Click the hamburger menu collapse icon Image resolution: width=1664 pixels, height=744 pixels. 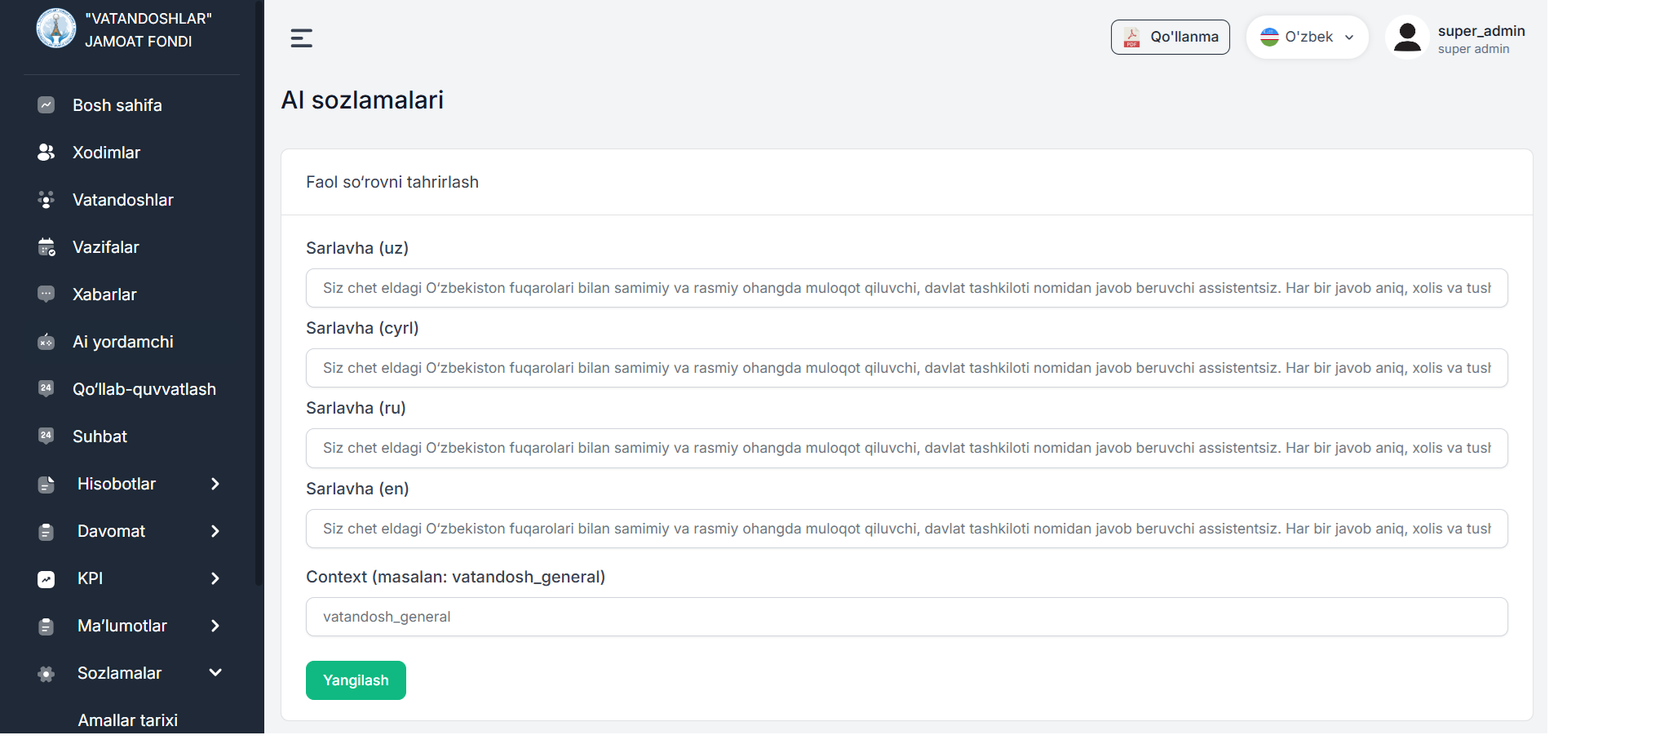[x=301, y=38]
